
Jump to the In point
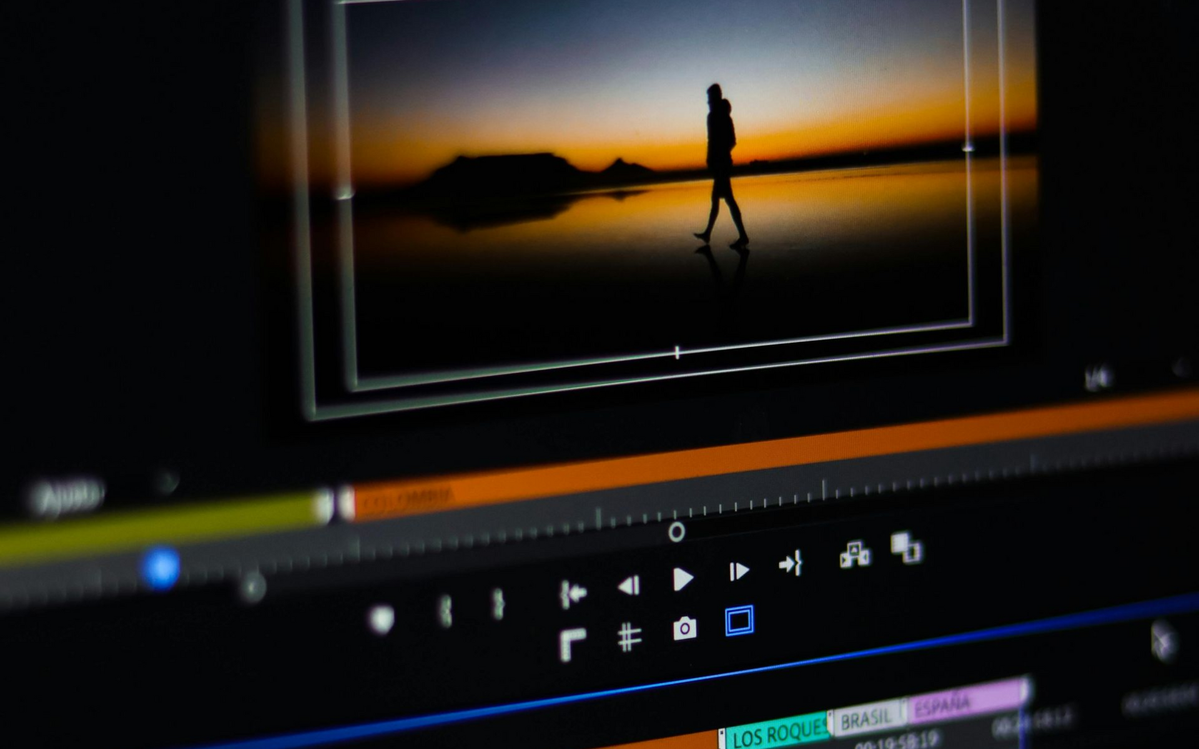click(573, 594)
